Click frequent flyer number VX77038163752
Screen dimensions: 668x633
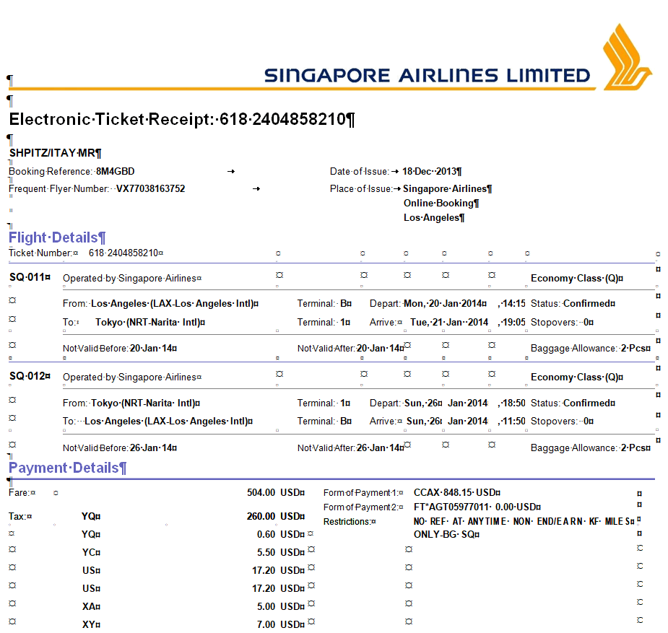click(x=149, y=189)
